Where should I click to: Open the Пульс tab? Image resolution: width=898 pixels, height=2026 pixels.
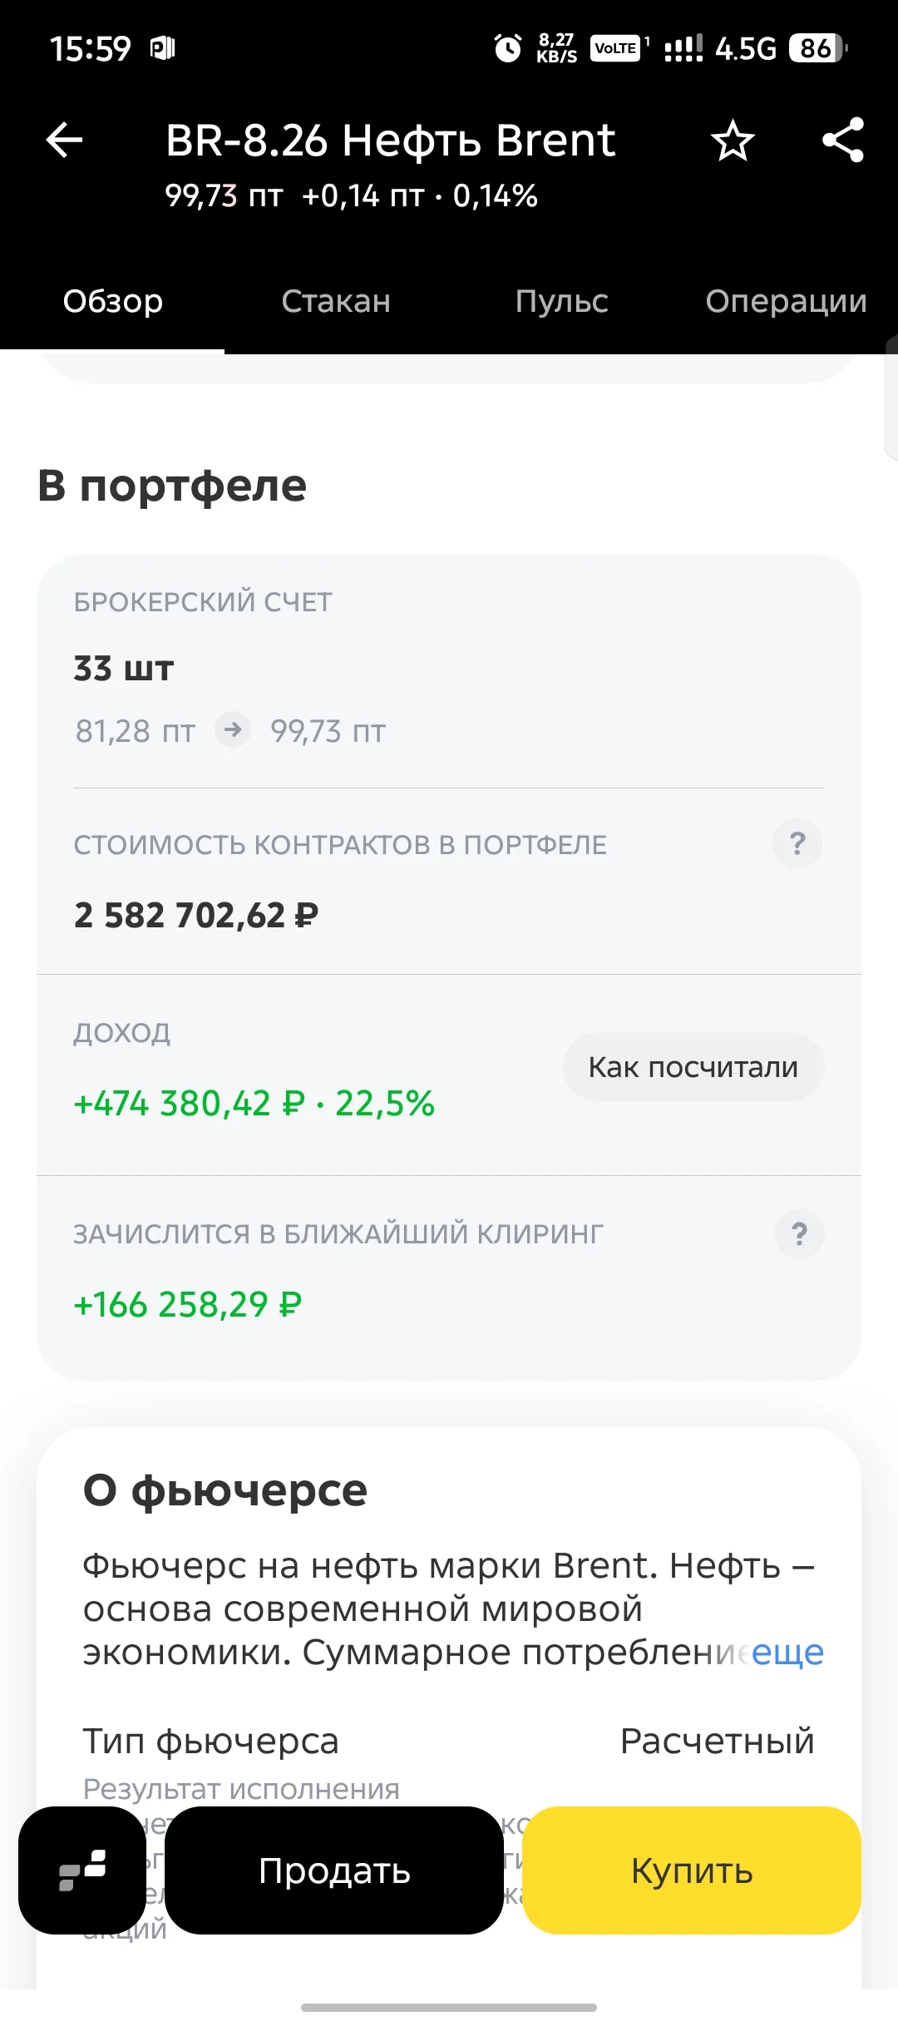coord(561,301)
